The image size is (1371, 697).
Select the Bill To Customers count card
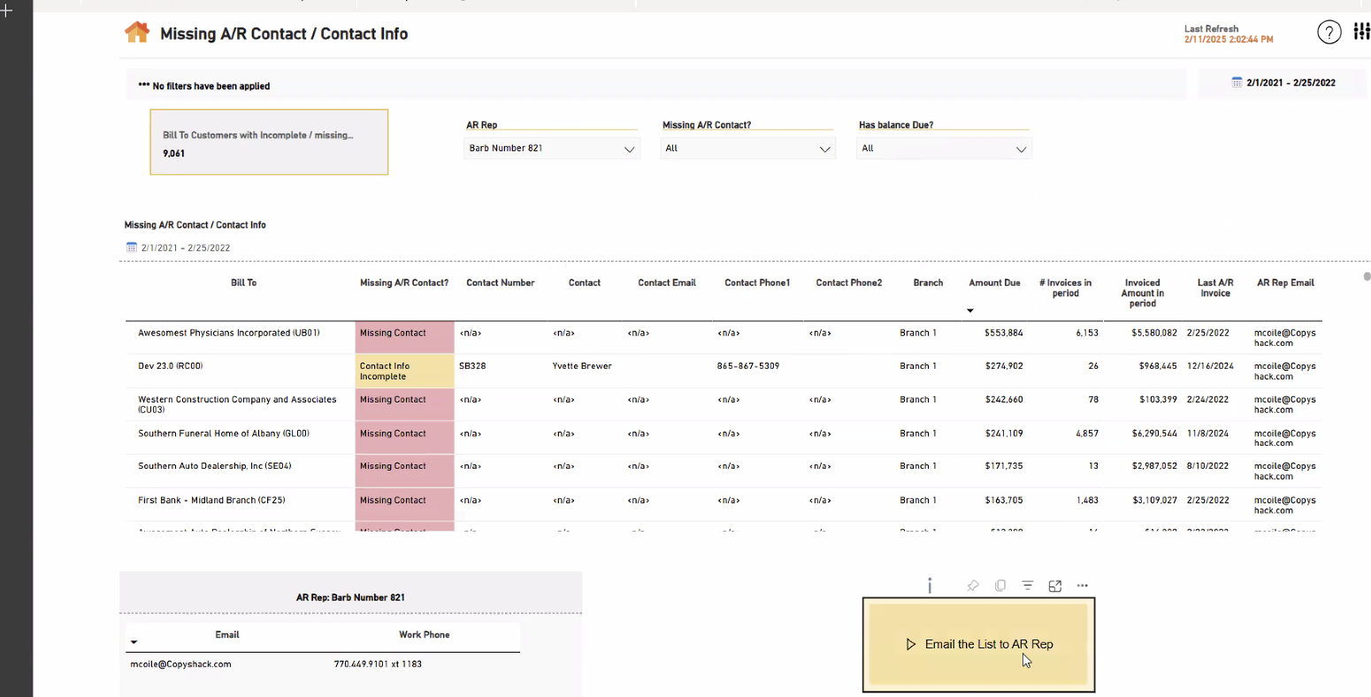click(x=269, y=142)
